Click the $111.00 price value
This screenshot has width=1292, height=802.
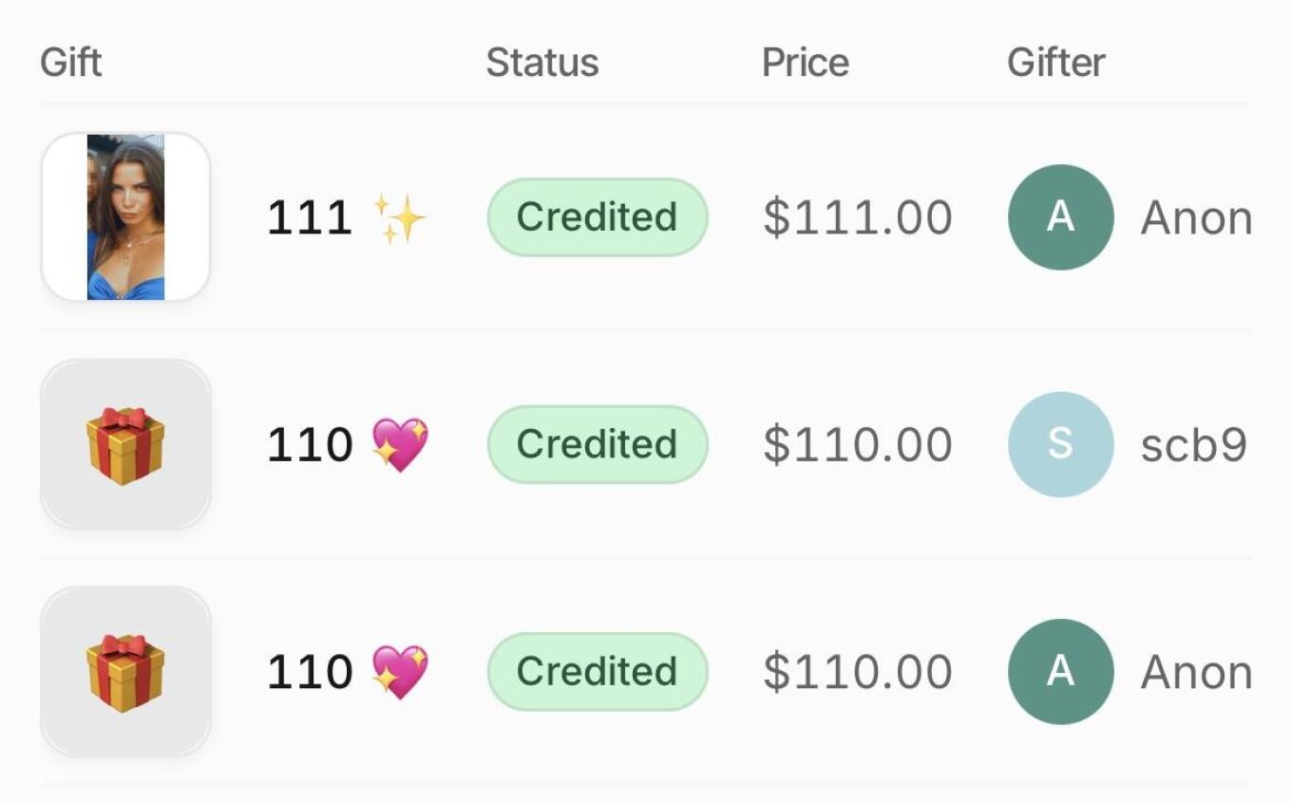[x=858, y=217]
